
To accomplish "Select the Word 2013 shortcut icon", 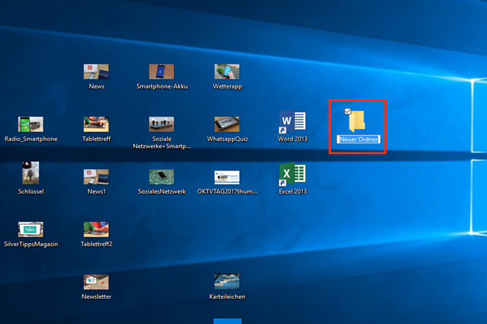I will pos(293,122).
